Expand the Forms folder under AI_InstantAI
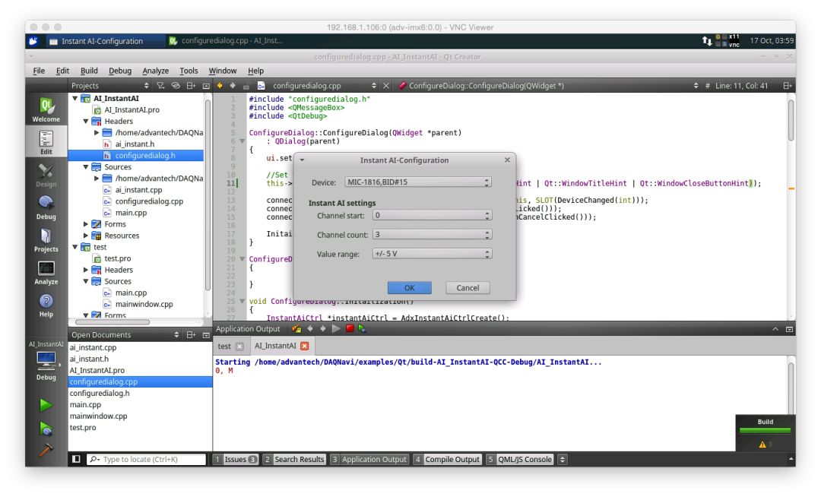Viewport: 821px width, 497px height. coord(86,224)
